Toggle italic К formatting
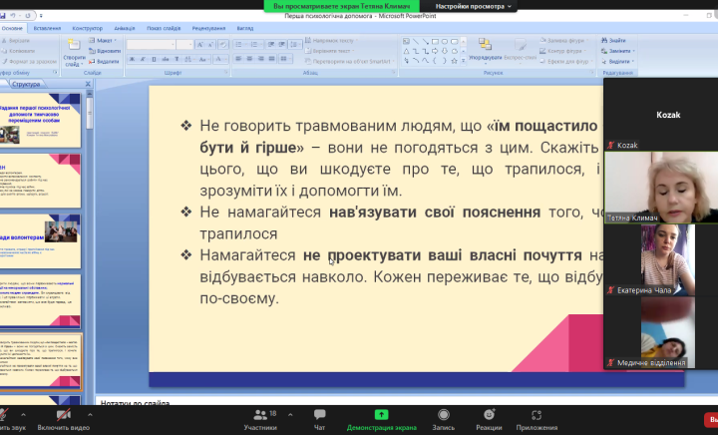Screen dimensions: 718x435 point(143,59)
